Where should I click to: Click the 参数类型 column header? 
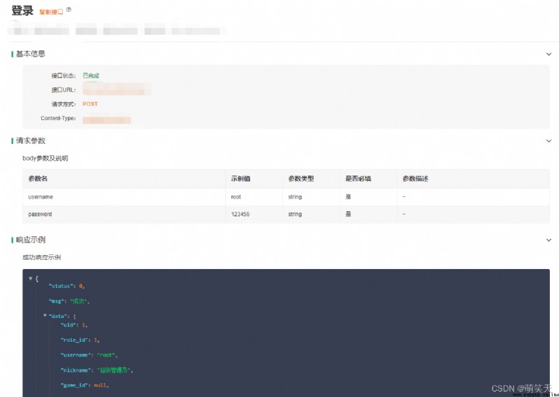point(301,179)
